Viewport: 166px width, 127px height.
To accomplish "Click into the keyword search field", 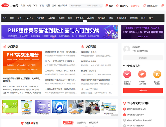I will click(78, 6).
